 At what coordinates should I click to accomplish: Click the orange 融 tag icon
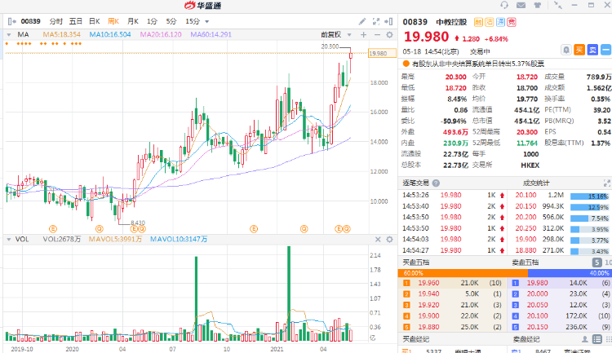478,22
